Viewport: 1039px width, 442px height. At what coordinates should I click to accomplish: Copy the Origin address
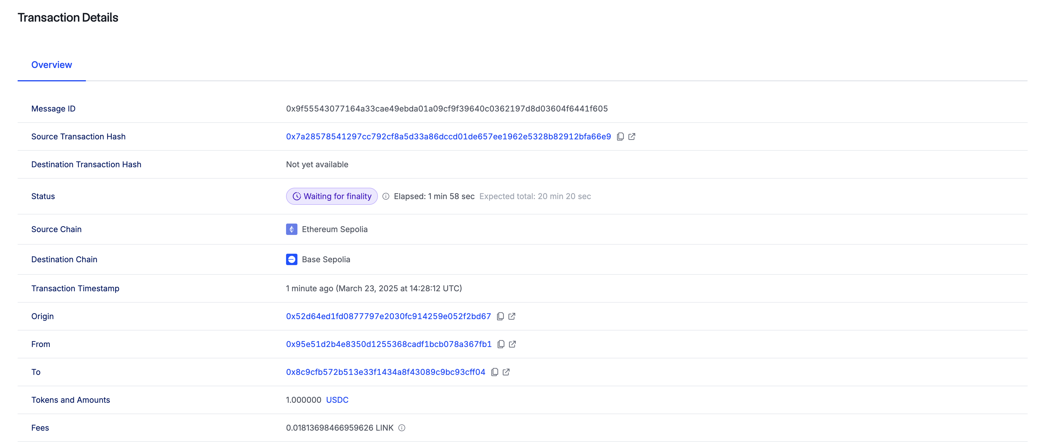[x=500, y=317]
